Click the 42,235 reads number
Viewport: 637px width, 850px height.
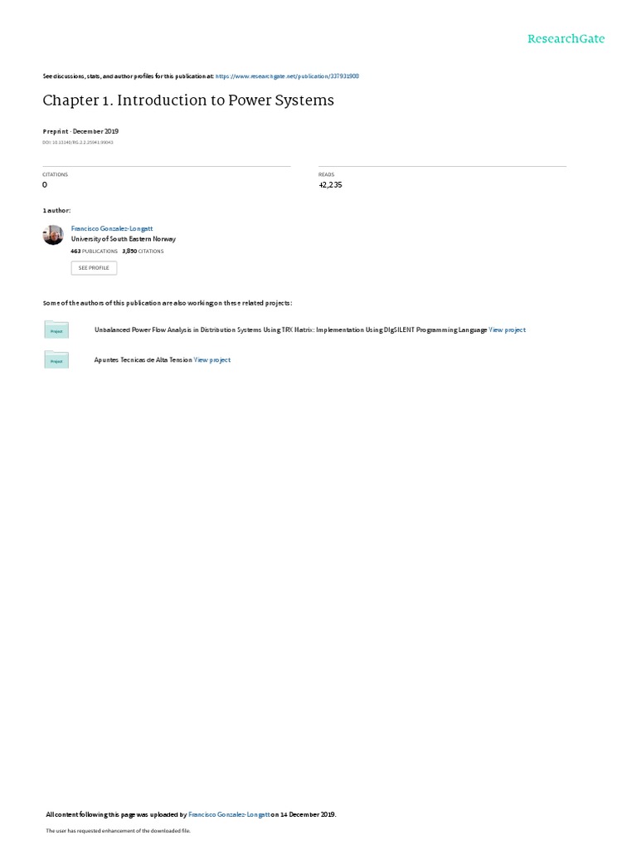330,185
